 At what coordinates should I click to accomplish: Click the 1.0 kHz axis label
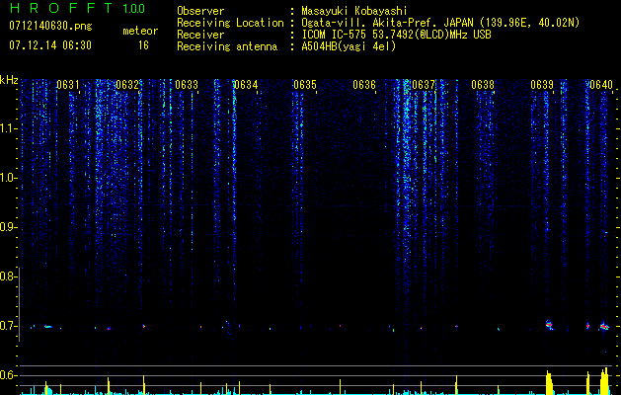coord(8,178)
